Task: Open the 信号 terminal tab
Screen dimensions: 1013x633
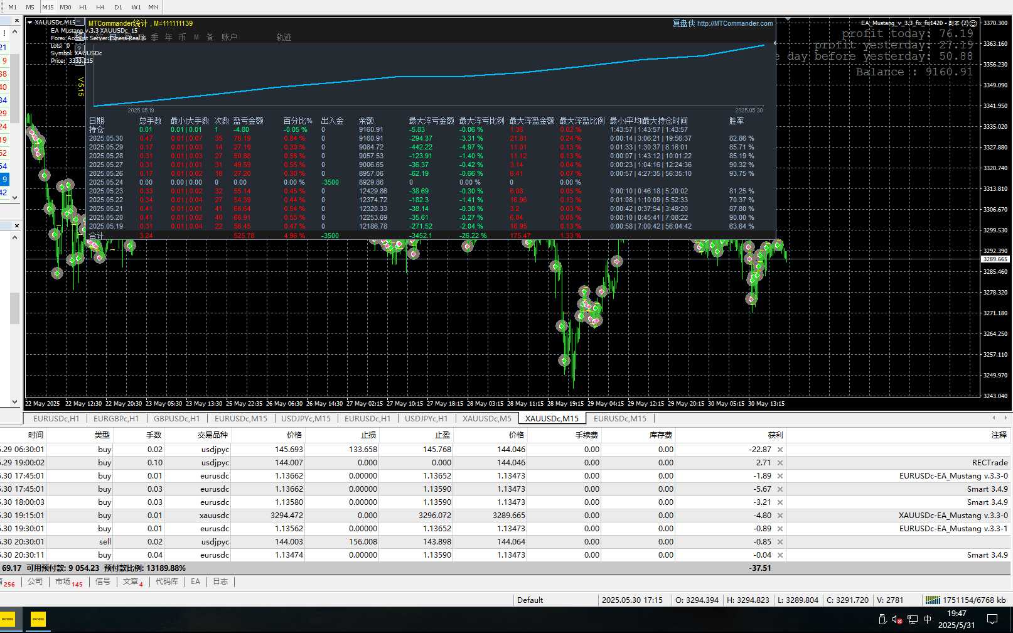Action: pyautogui.click(x=103, y=582)
